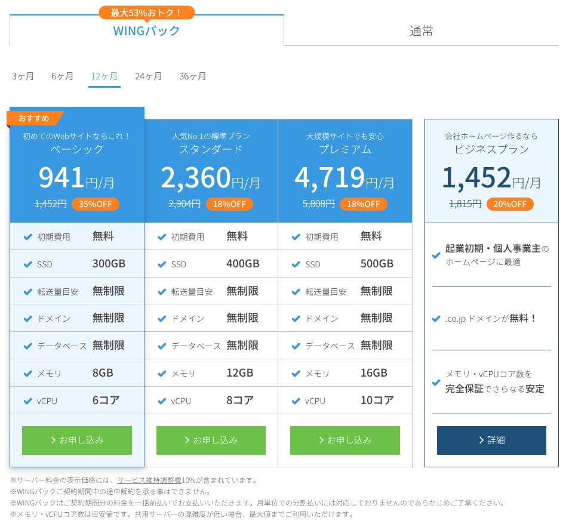Select the 36ヶ月 contract period

[x=193, y=76]
